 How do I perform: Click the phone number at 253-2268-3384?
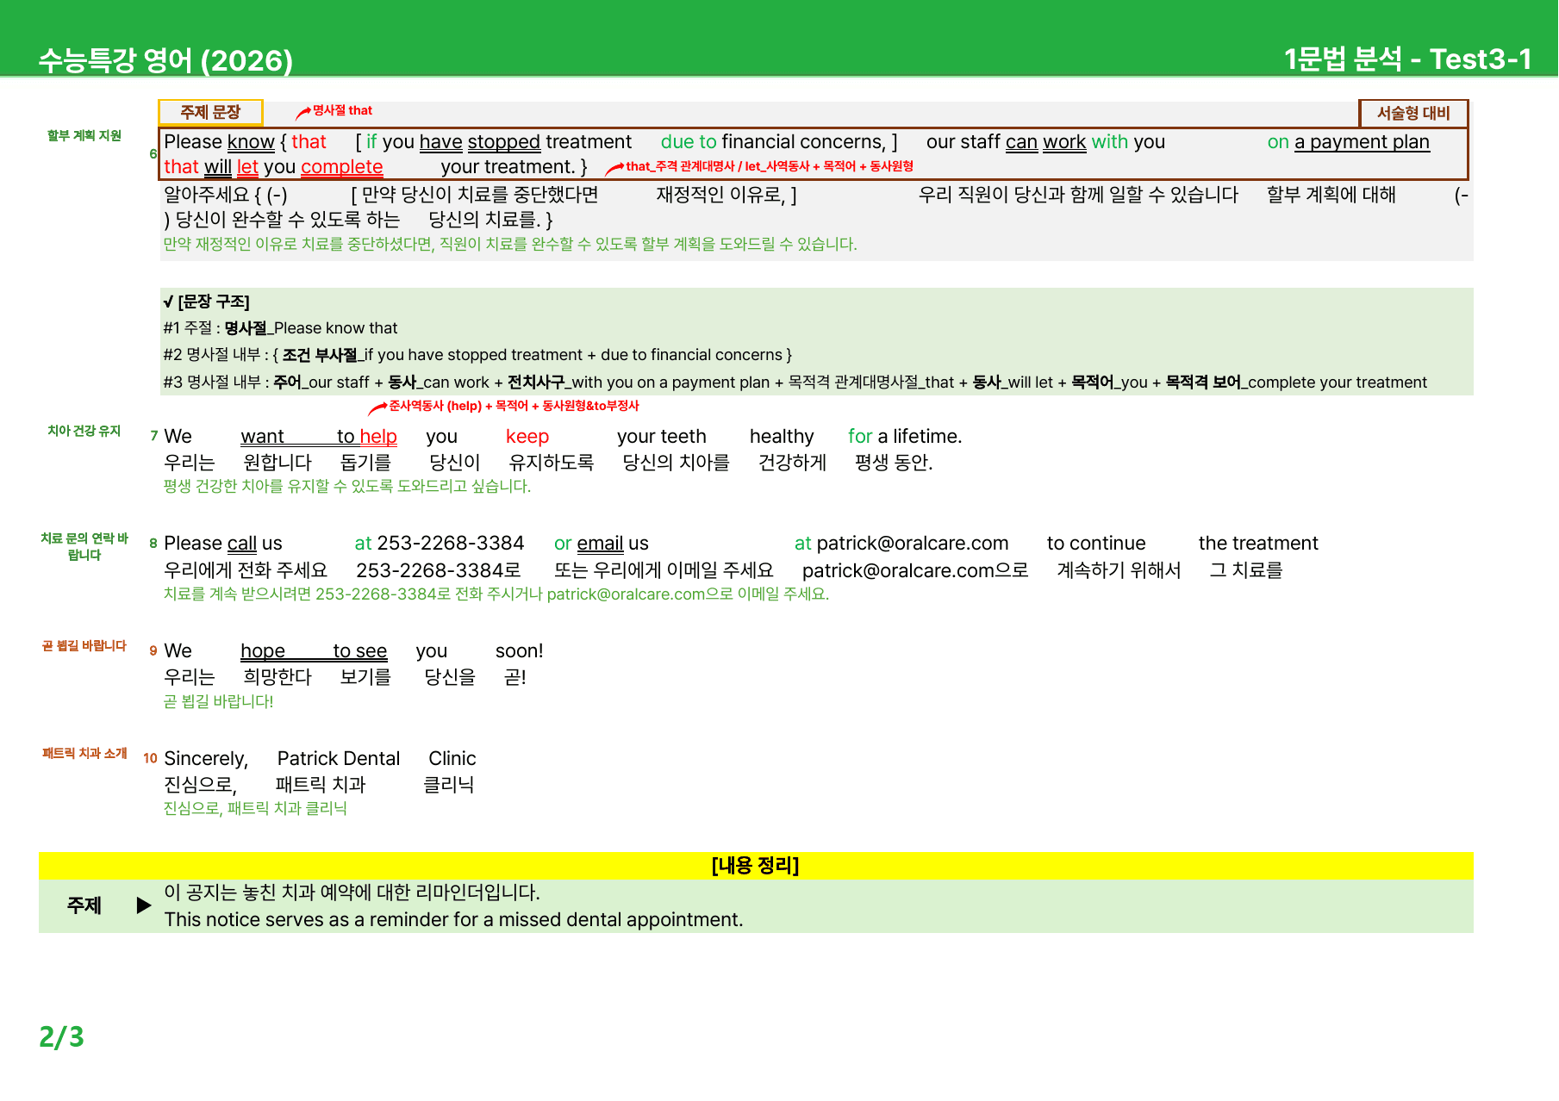[440, 544]
